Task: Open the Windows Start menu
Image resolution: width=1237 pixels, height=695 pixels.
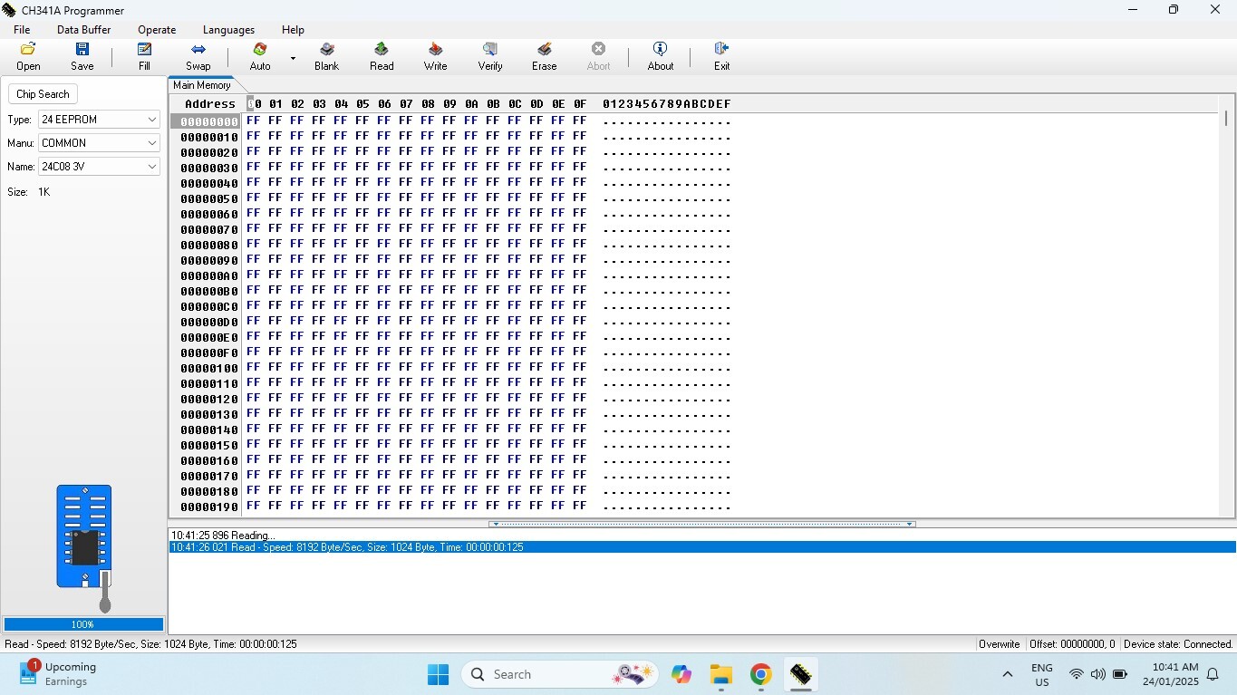Action: pos(438,674)
